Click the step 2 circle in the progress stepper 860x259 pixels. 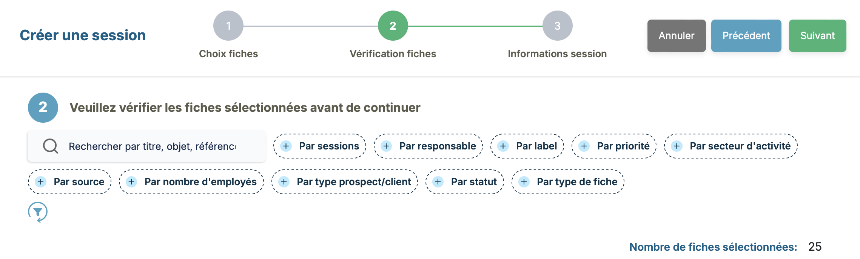click(x=393, y=26)
